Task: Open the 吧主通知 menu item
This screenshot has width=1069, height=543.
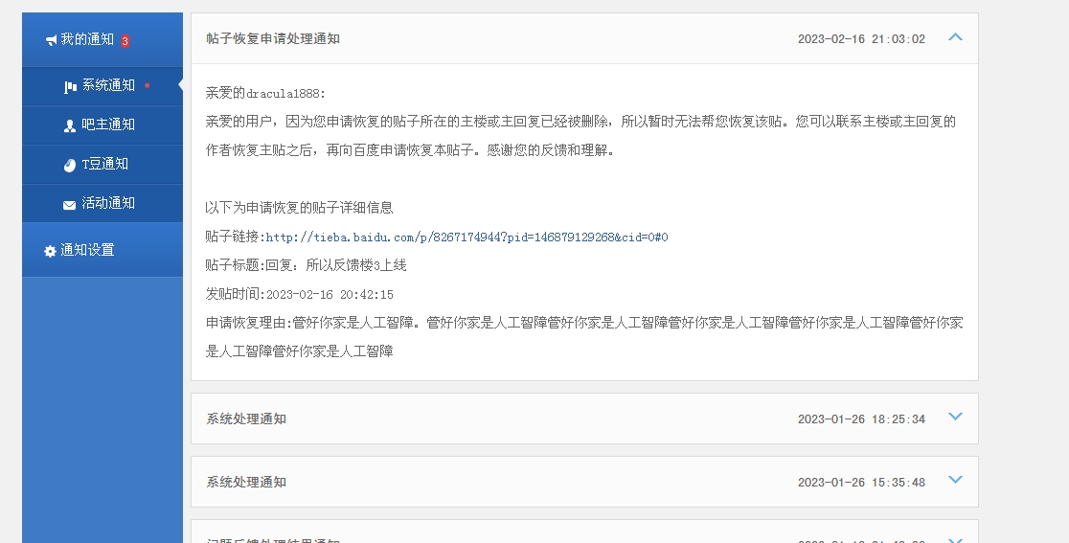Action: point(107,124)
